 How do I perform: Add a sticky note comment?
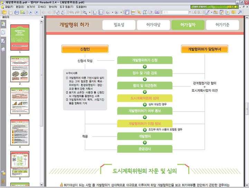233,12
